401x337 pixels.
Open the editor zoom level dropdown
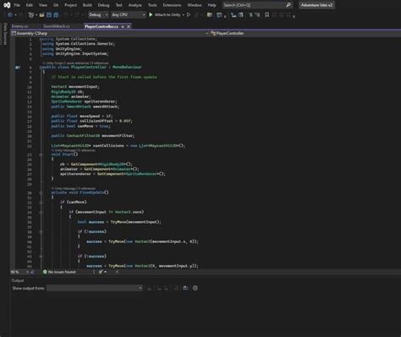(x=19, y=272)
